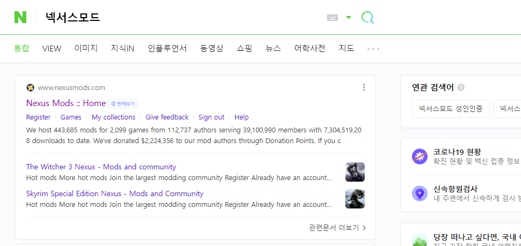
Task: Click the Sign out sublink
Action: 211,117
